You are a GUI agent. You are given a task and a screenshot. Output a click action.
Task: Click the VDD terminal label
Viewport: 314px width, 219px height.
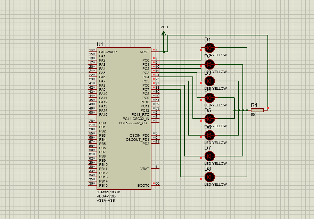164,27
